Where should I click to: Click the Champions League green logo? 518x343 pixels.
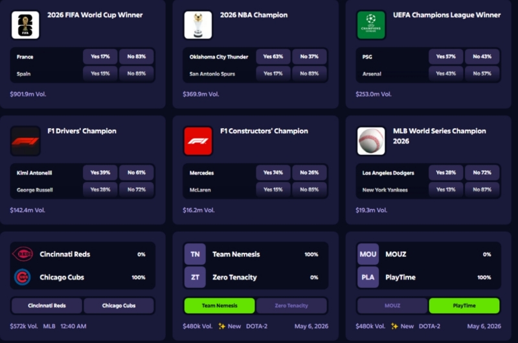tap(371, 25)
